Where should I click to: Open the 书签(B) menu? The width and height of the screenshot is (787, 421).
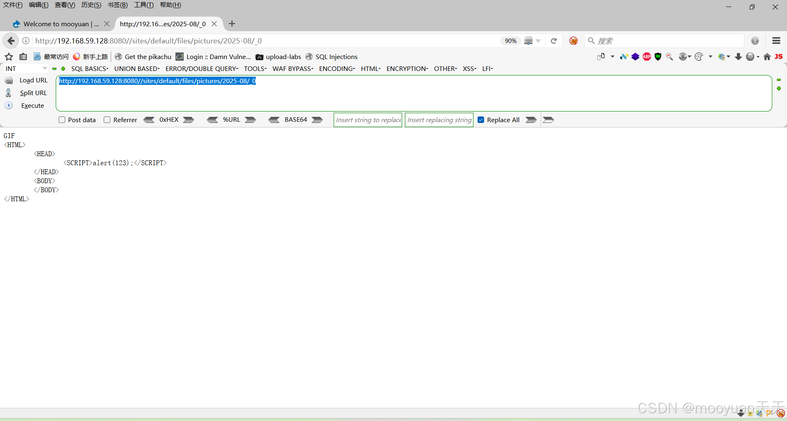pos(118,5)
